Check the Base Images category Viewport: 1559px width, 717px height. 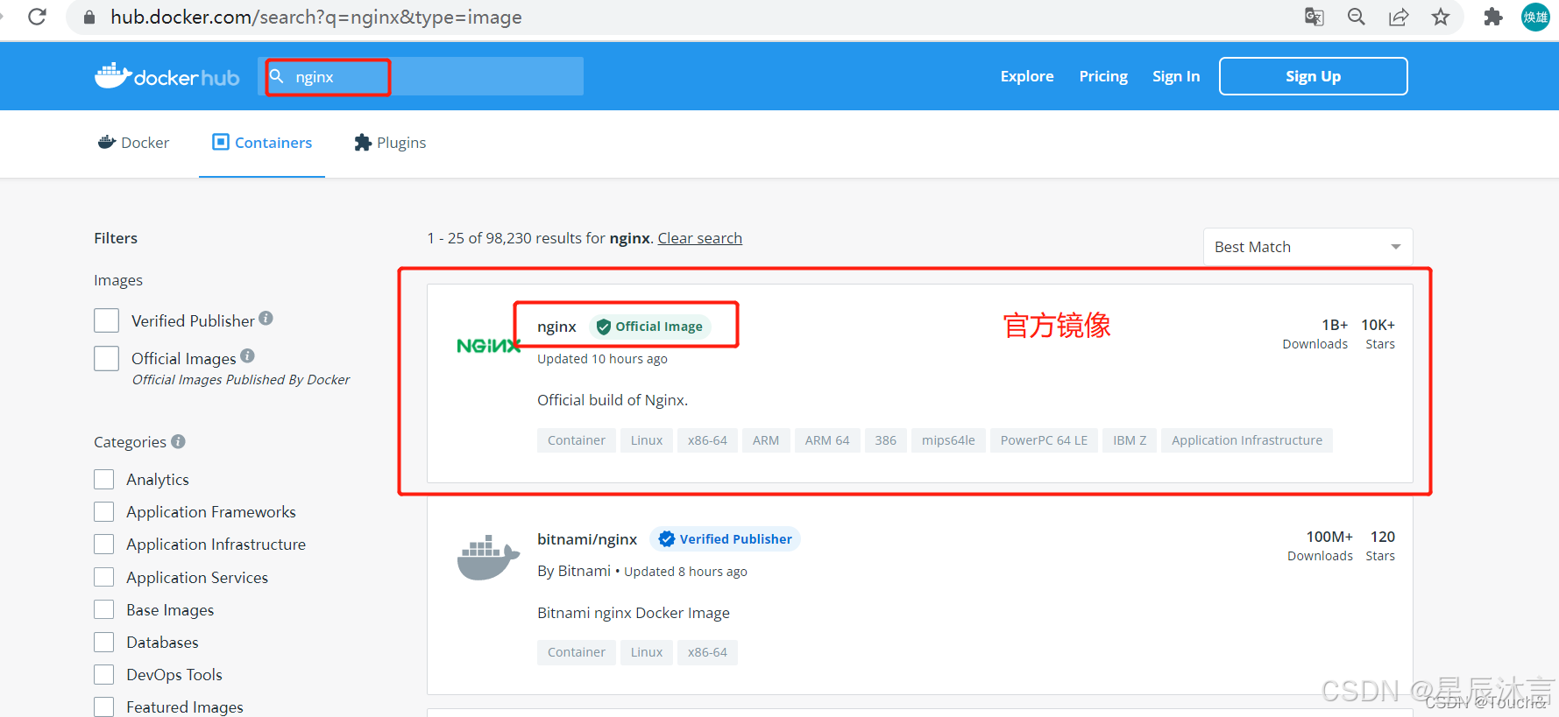[104, 609]
